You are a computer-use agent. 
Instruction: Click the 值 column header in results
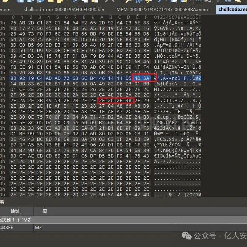(45, 211)
